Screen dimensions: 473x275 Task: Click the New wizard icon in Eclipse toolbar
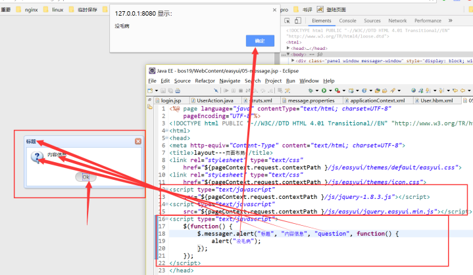[150, 91]
